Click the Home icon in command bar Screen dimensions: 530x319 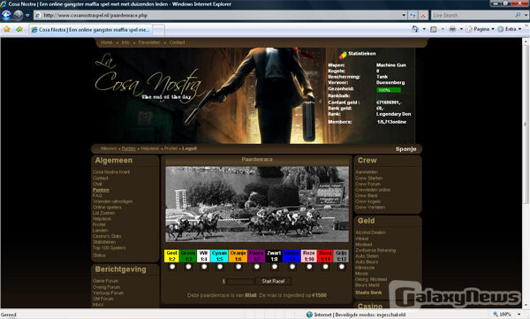415,29
